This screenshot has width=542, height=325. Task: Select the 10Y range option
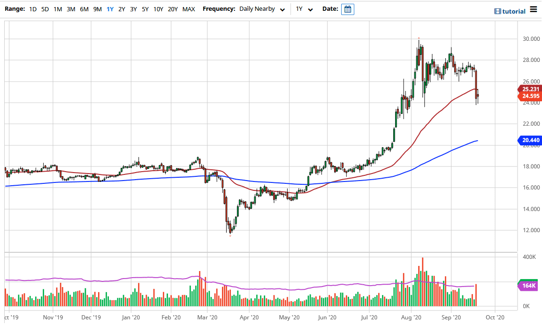pyautogui.click(x=159, y=9)
